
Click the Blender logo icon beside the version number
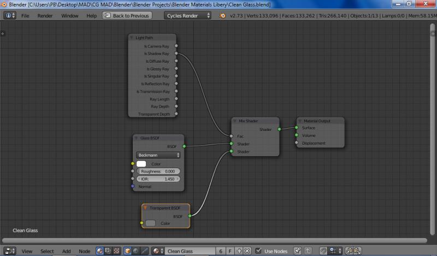point(223,16)
